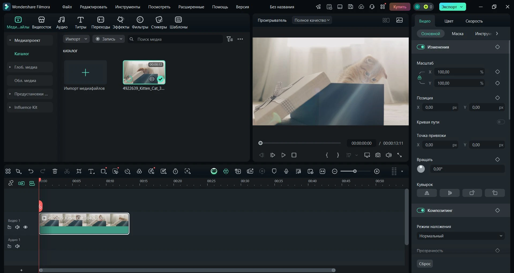Click the timeline zoom slider handle
This screenshot has height=273, width=514.
coord(355,171)
